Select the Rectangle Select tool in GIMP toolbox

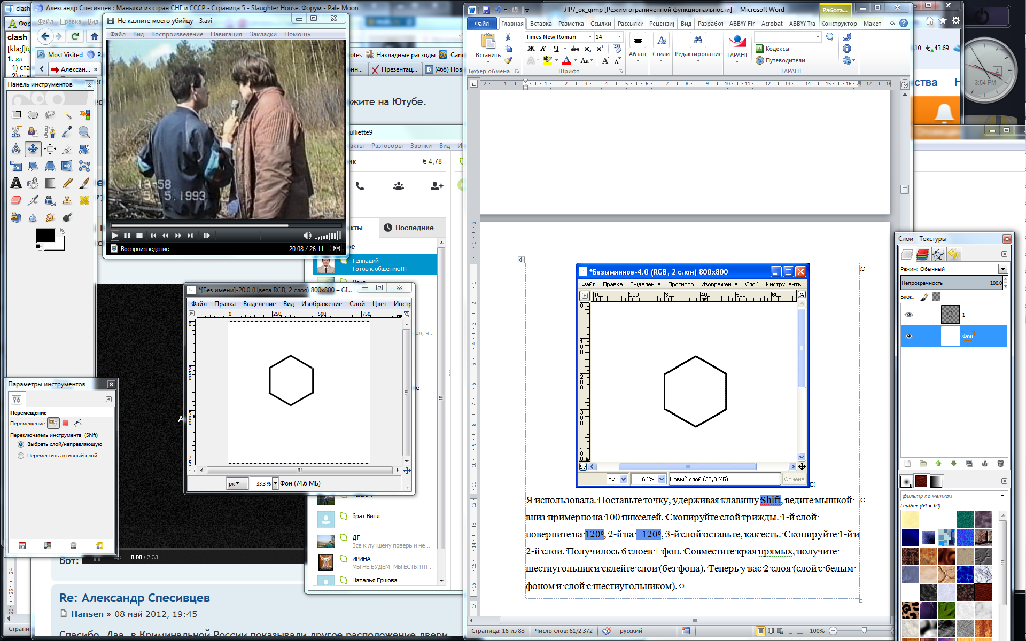coord(16,115)
